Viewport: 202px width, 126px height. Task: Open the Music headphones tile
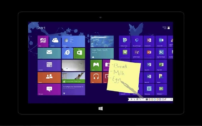pyautogui.click(x=96, y=78)
